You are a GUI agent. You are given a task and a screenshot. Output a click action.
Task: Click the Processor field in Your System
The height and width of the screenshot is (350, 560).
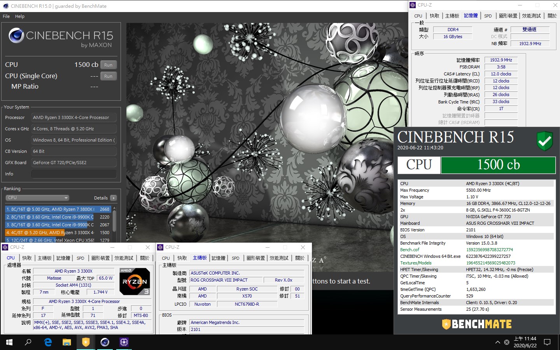[x=74, y=117]
